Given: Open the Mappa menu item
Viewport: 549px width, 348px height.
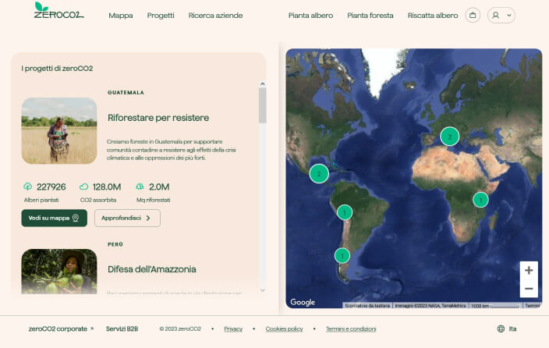Looking at the screenshot, I should [120, 16].
